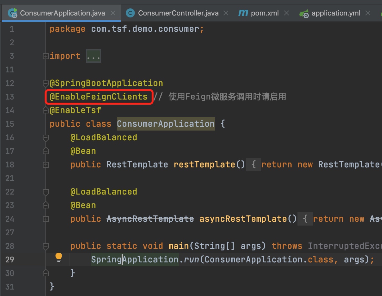The image size is (382, 296).
Task: Click the lightbulb intention icon on line 29
Action: [58, 257]
